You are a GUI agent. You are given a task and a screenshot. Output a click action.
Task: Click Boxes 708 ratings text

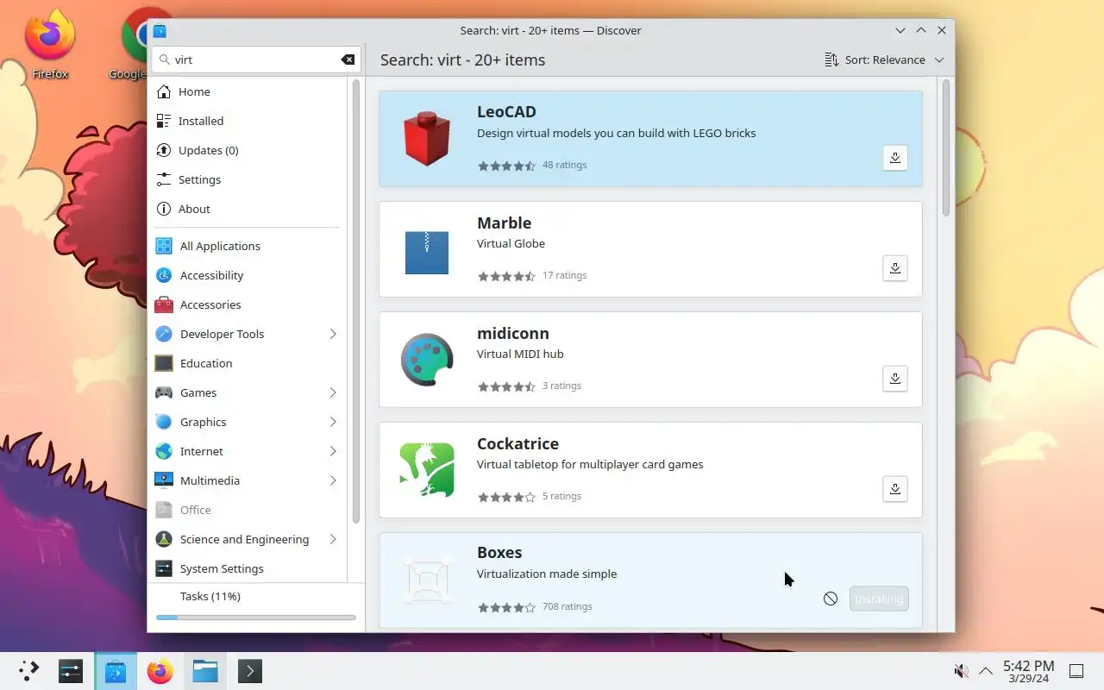568,606
